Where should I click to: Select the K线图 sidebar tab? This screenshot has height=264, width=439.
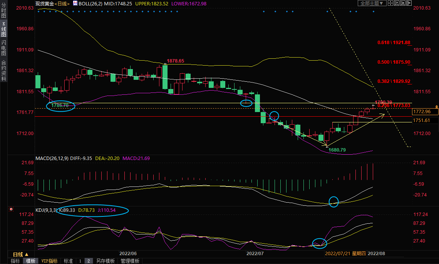[3, 29]
